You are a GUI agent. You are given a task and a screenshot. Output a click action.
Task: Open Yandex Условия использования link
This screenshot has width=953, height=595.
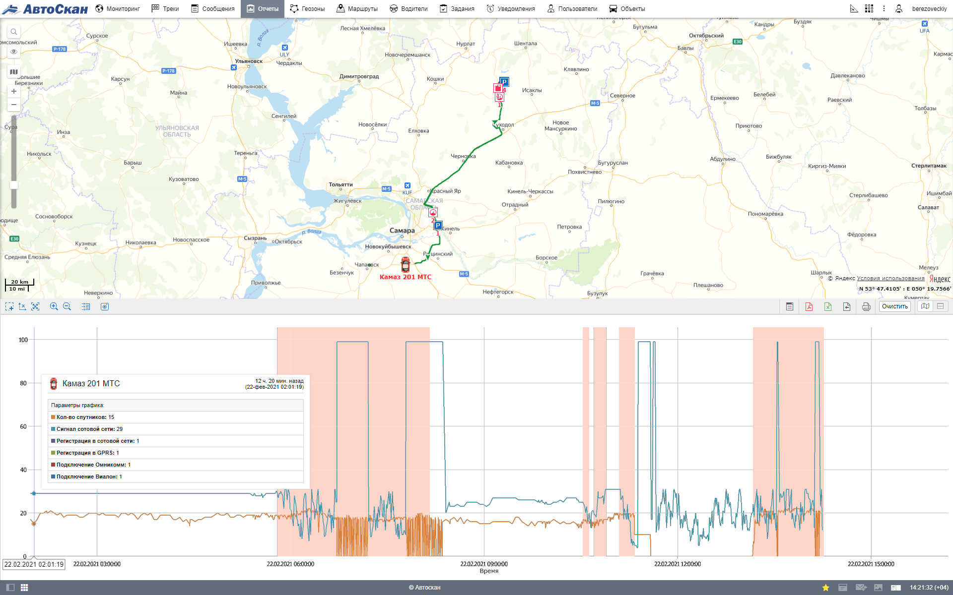pyautogui.click(x=890, y=278)
